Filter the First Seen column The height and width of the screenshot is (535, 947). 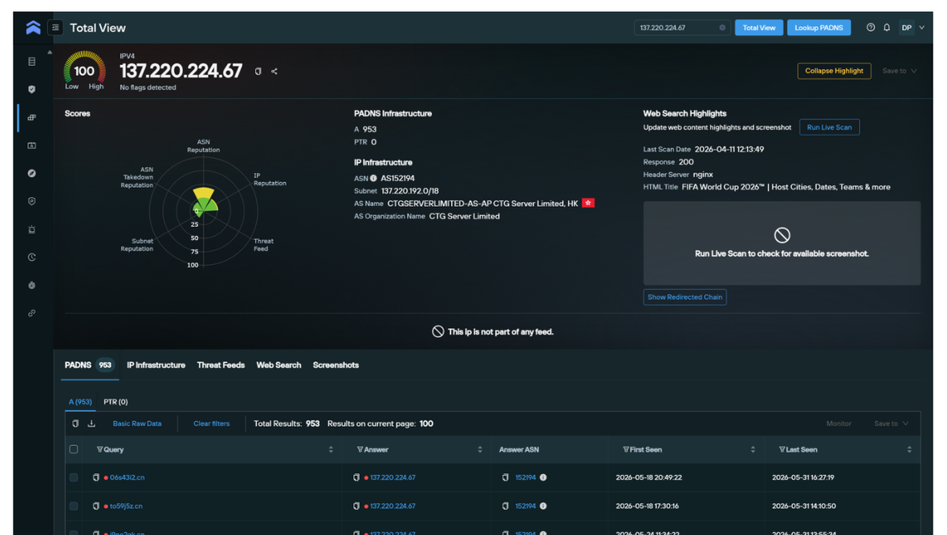[626, 449]
